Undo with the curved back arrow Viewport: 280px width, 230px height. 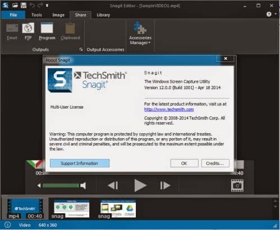32,6
